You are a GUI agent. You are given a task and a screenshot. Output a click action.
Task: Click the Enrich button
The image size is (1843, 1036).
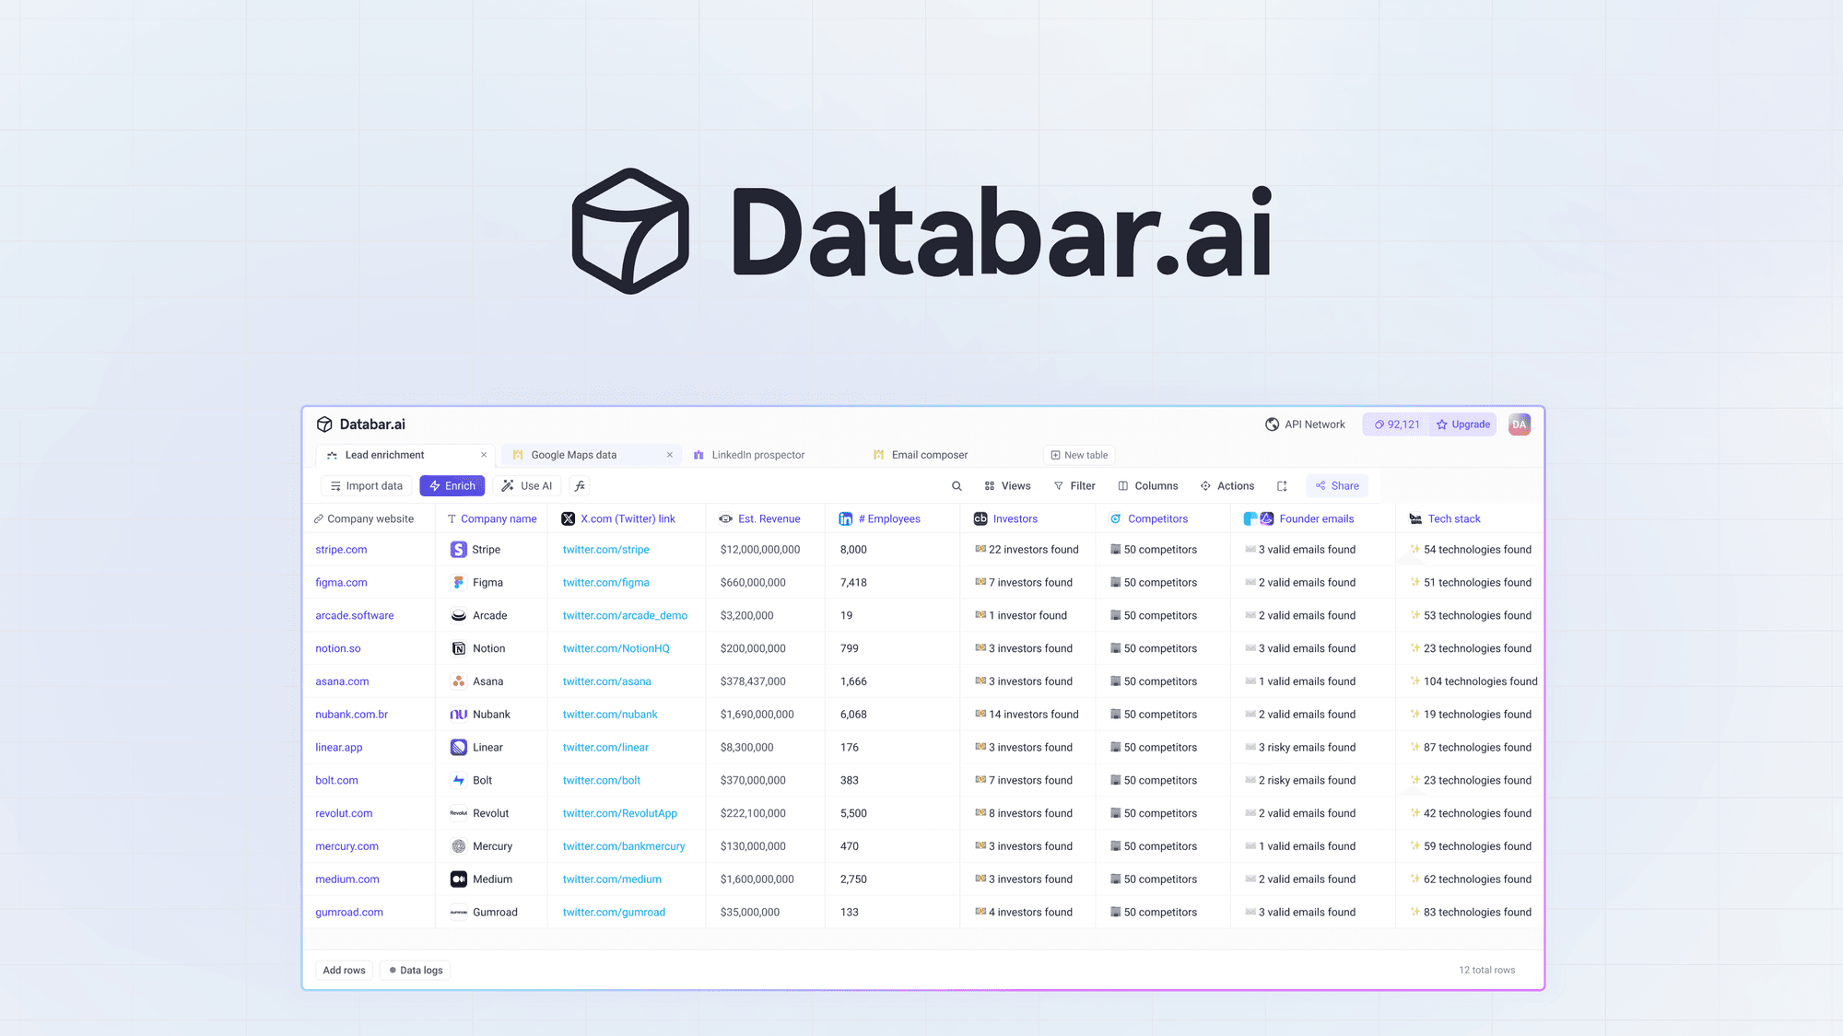(x=452, y=485)
